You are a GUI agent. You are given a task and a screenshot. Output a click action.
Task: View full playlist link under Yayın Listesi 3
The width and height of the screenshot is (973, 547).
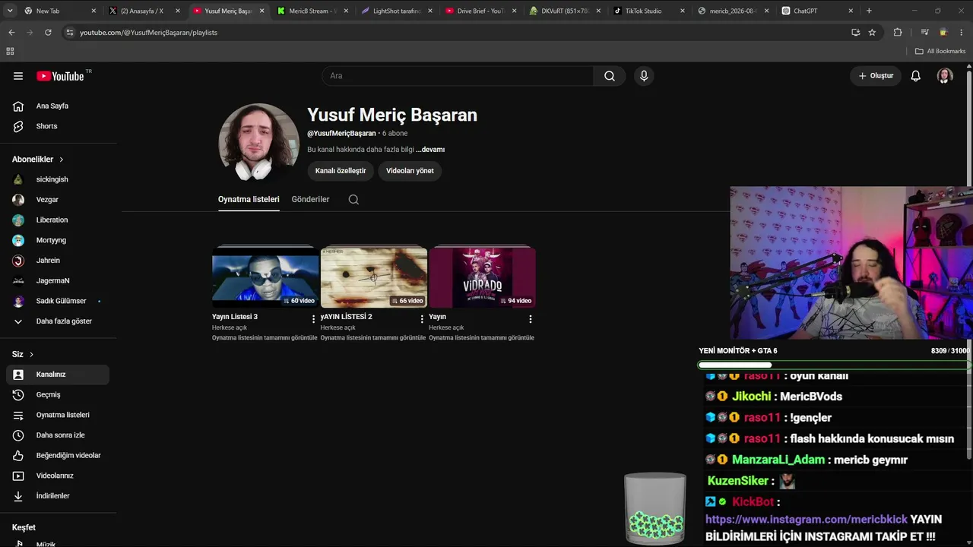point(265,337)
